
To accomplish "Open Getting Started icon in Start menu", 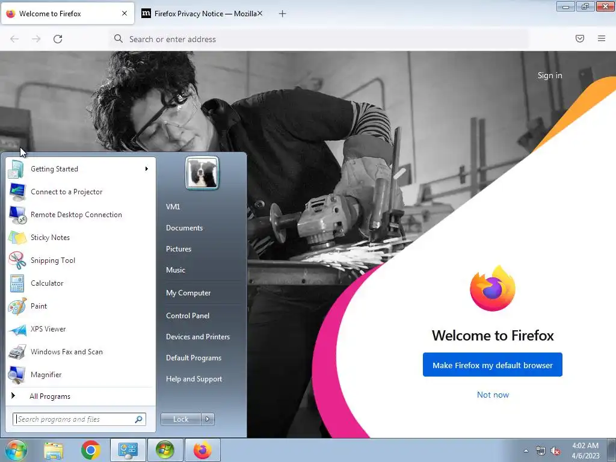I will click(x=16, y=169).
